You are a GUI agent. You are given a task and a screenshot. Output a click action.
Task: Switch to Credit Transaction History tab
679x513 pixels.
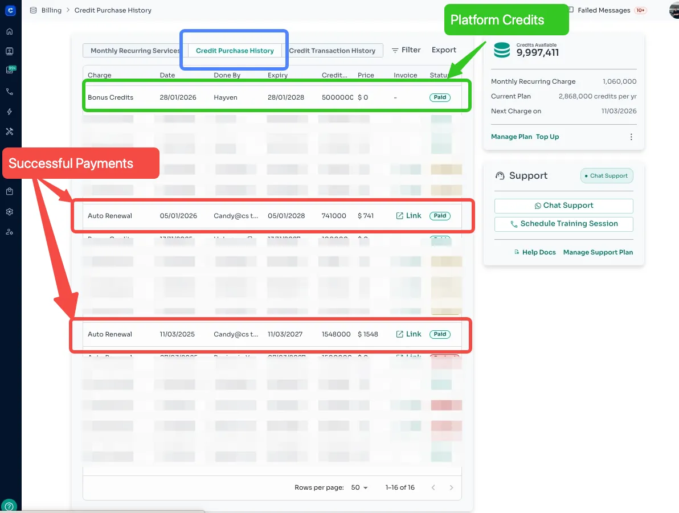click(x=332, y=51)
